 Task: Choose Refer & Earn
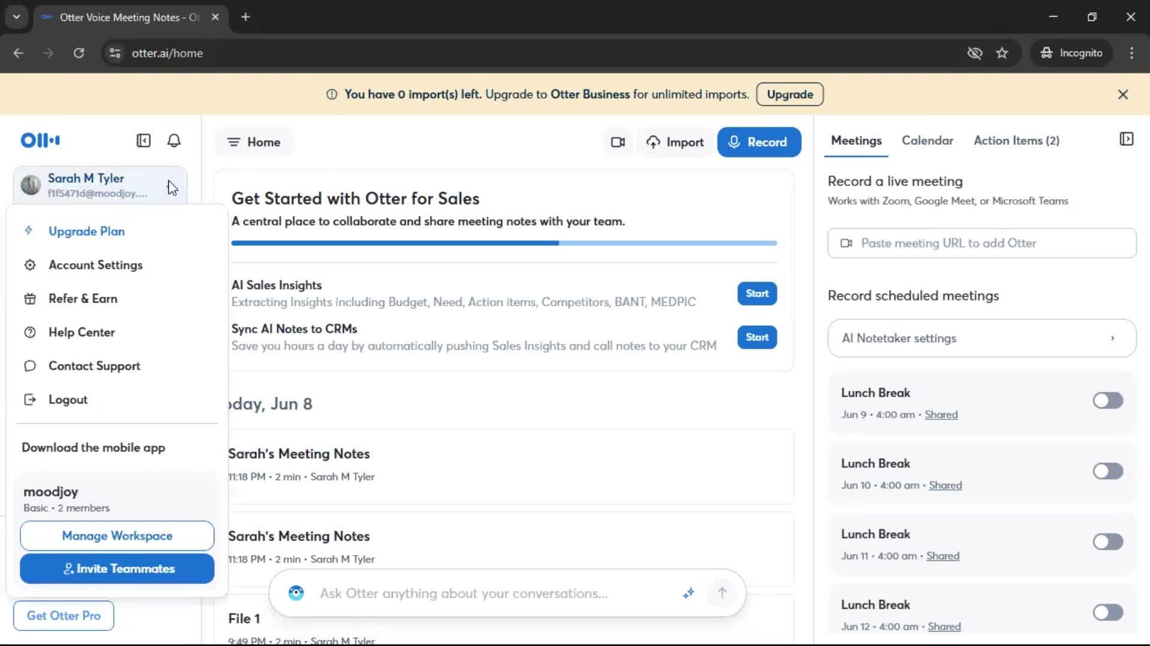pos(83,298)
